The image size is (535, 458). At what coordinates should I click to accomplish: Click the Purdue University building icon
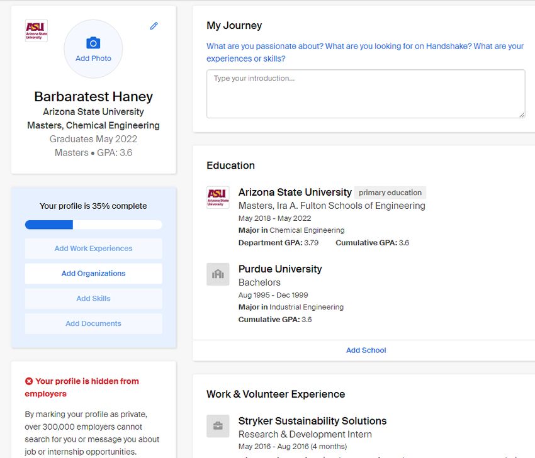218,274
